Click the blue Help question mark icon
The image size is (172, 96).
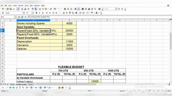99,9
